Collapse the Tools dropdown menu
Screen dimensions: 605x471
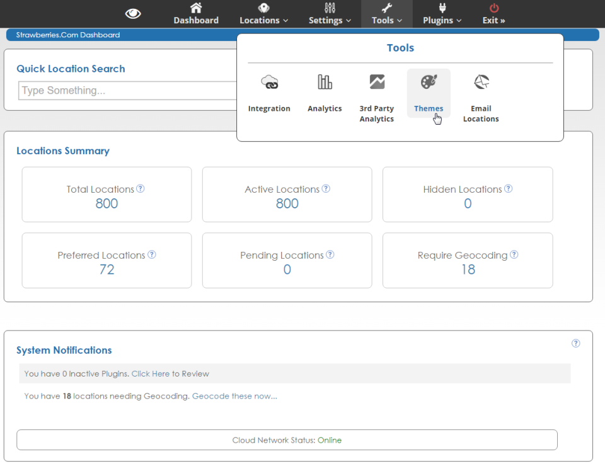coord(386,20)
